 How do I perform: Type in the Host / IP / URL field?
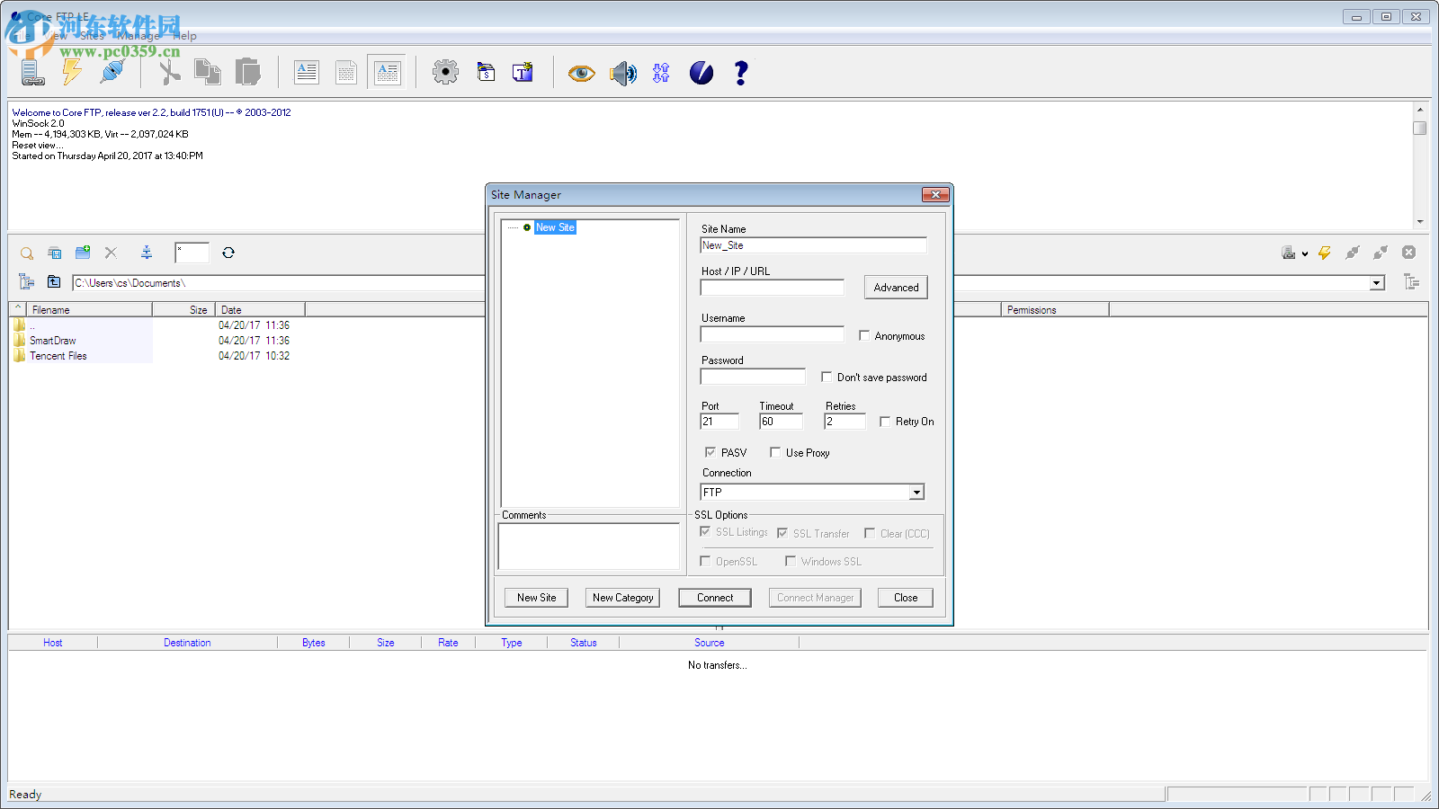coord(772,287)
